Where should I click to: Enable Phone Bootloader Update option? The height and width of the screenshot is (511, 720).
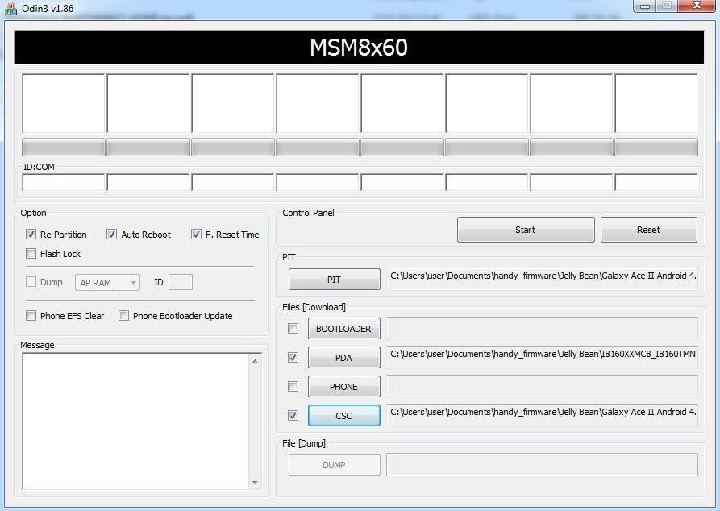click(123, 315)
